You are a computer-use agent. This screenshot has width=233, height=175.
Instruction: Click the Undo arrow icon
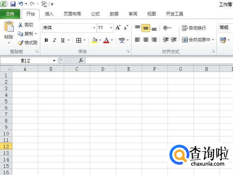point(20,4)
